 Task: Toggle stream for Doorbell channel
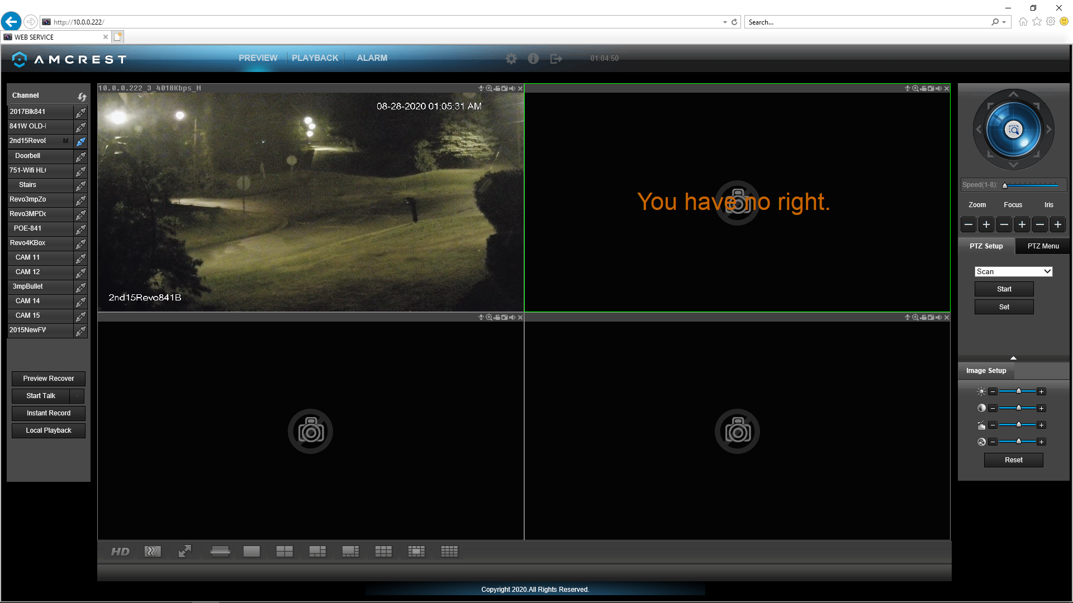81,156
